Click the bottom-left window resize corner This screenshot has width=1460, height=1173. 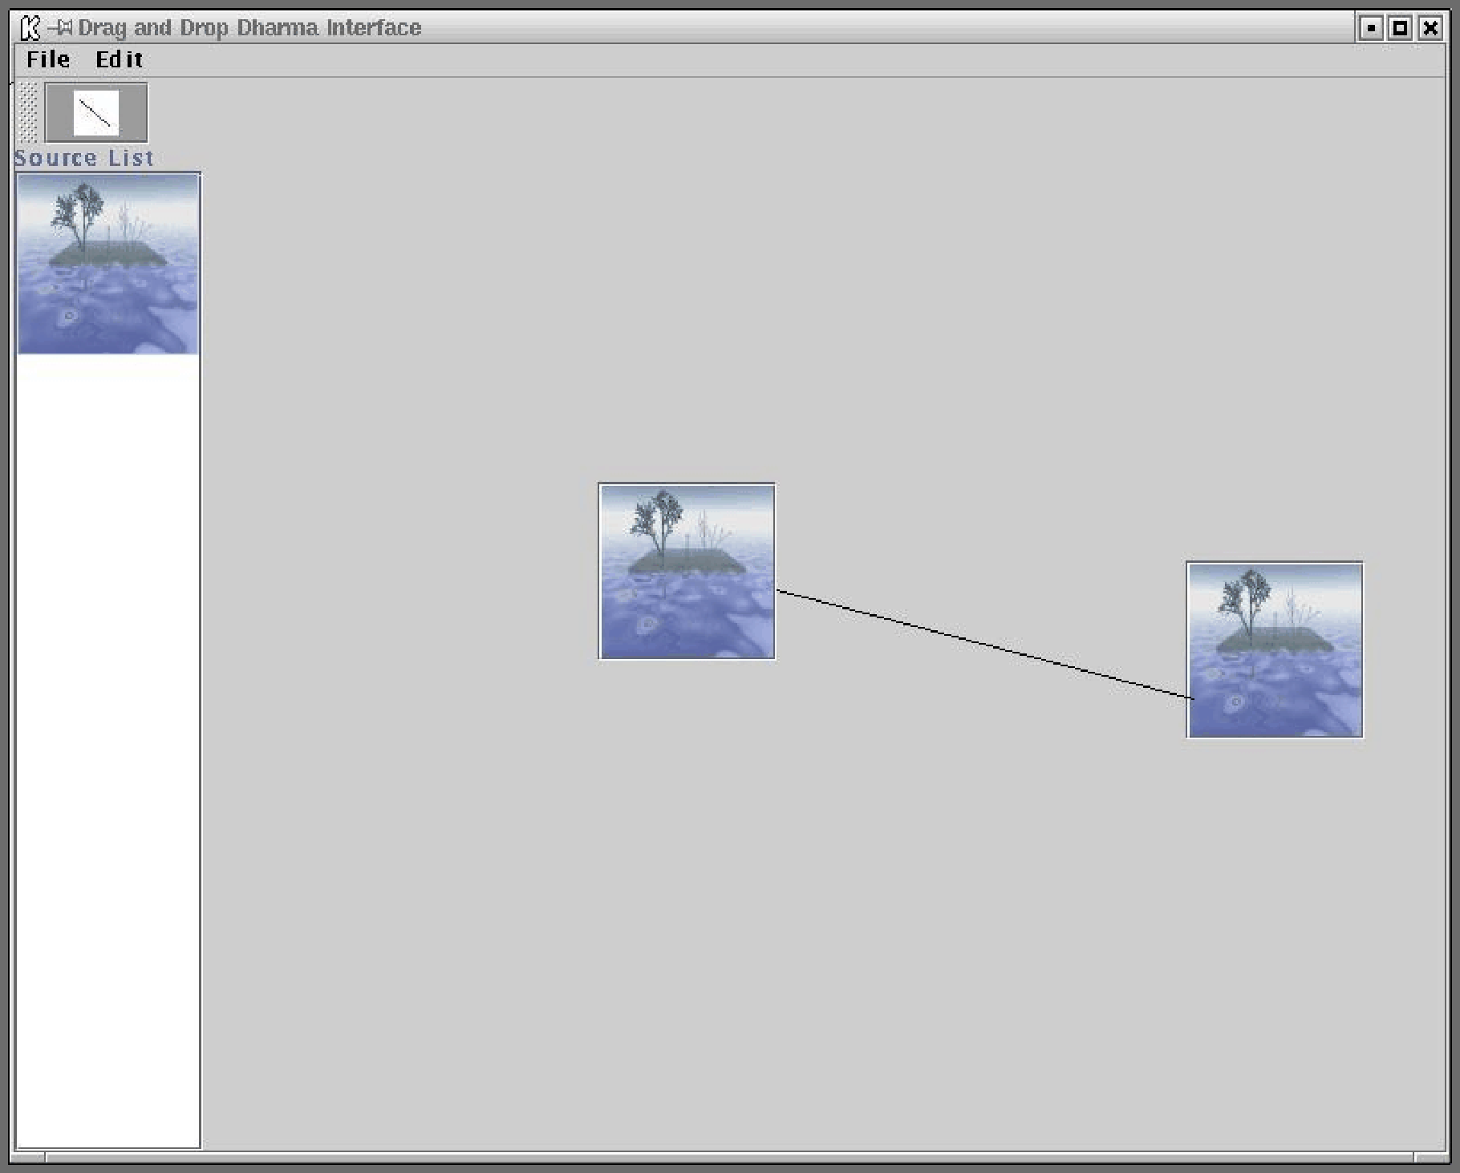click(x=26, y=1158)
